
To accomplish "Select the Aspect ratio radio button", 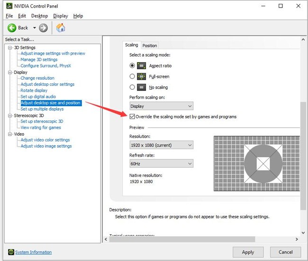I will pos(132,65).
